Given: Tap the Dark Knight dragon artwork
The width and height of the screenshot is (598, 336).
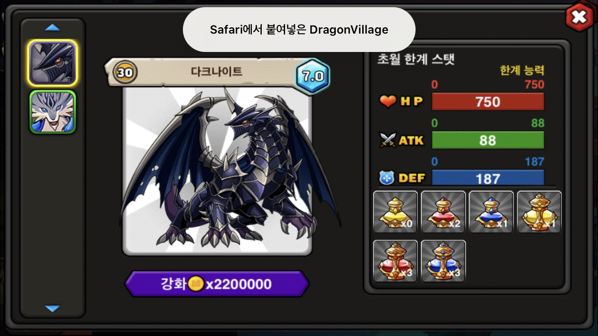Looking at the screenshot, I should point(217,171).
